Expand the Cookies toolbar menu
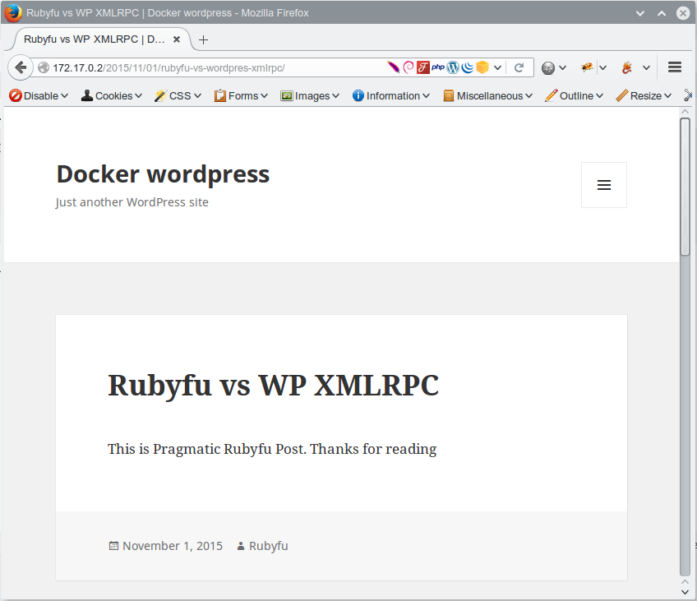The image size is (697, 601). point(111,95)
